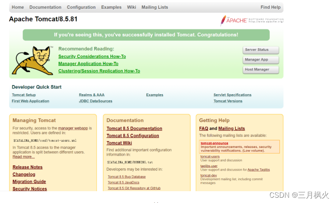Open the tomcat-announce mailing list link
The width and height of the screenshot is (336, 203).
coord(214,143)
